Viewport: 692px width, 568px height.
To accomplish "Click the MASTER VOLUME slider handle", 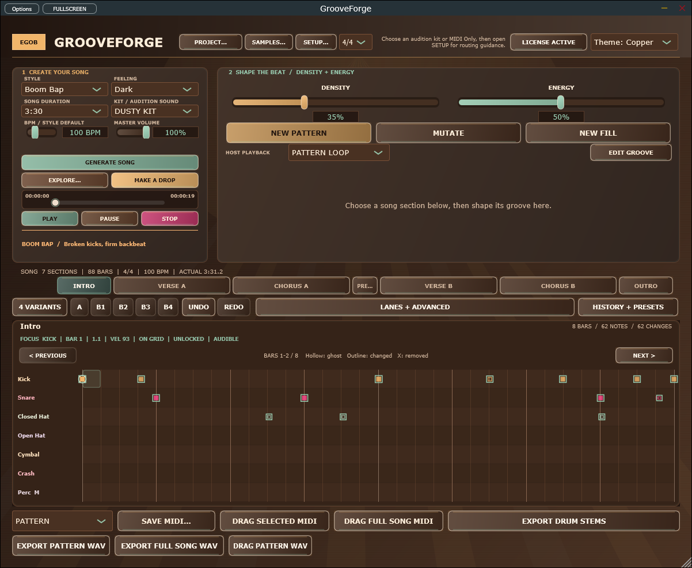I will tap(146, 132).
